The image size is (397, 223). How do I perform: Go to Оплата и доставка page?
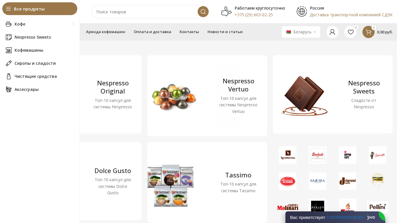152,32
